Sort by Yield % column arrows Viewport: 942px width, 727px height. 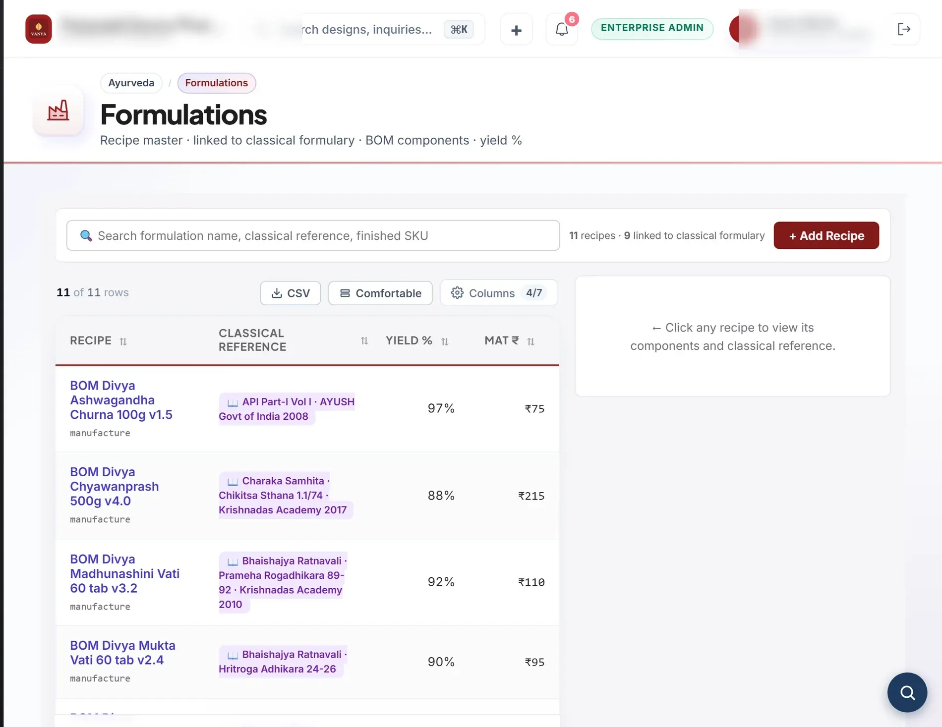(445, 341)
